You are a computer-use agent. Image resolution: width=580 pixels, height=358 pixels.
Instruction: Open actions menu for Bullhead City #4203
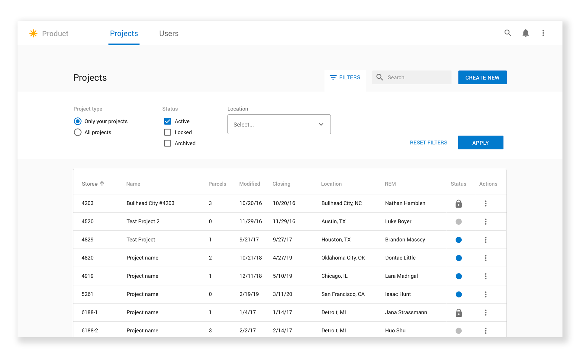[486, 203]
